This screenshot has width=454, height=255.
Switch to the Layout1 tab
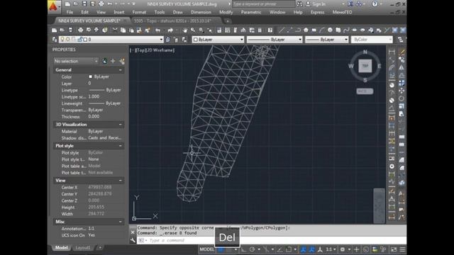coord(83,248)
